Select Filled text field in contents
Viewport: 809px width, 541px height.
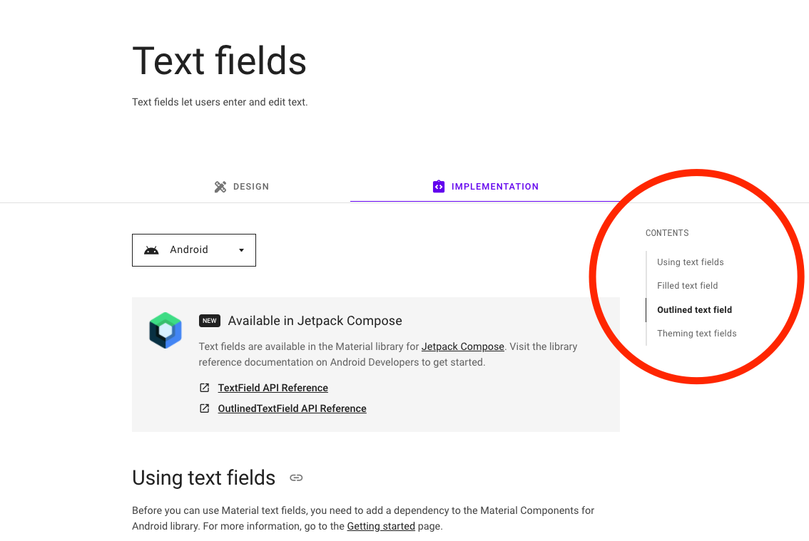pyautogui.click(x=687, y=285)
